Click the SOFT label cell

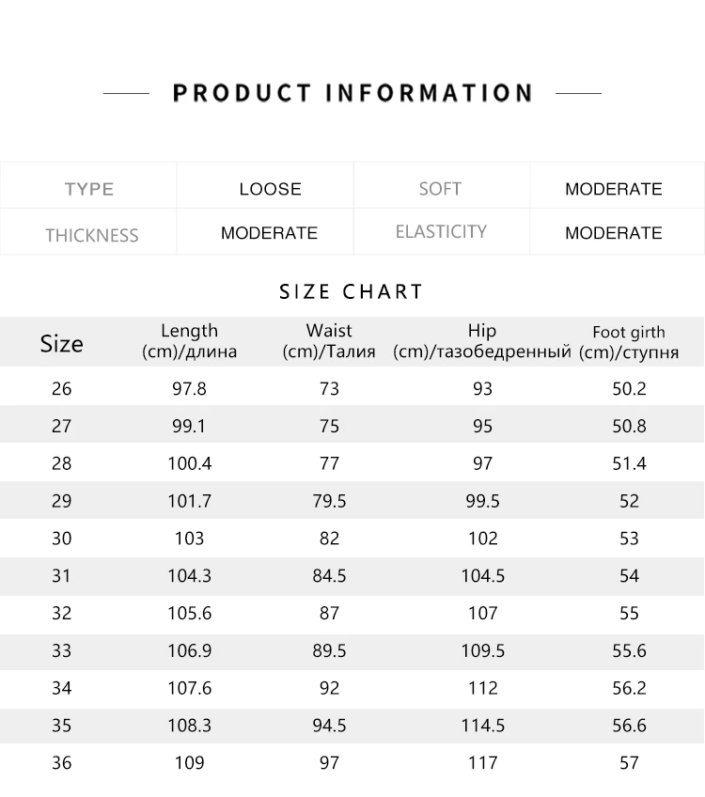point(441,185)
